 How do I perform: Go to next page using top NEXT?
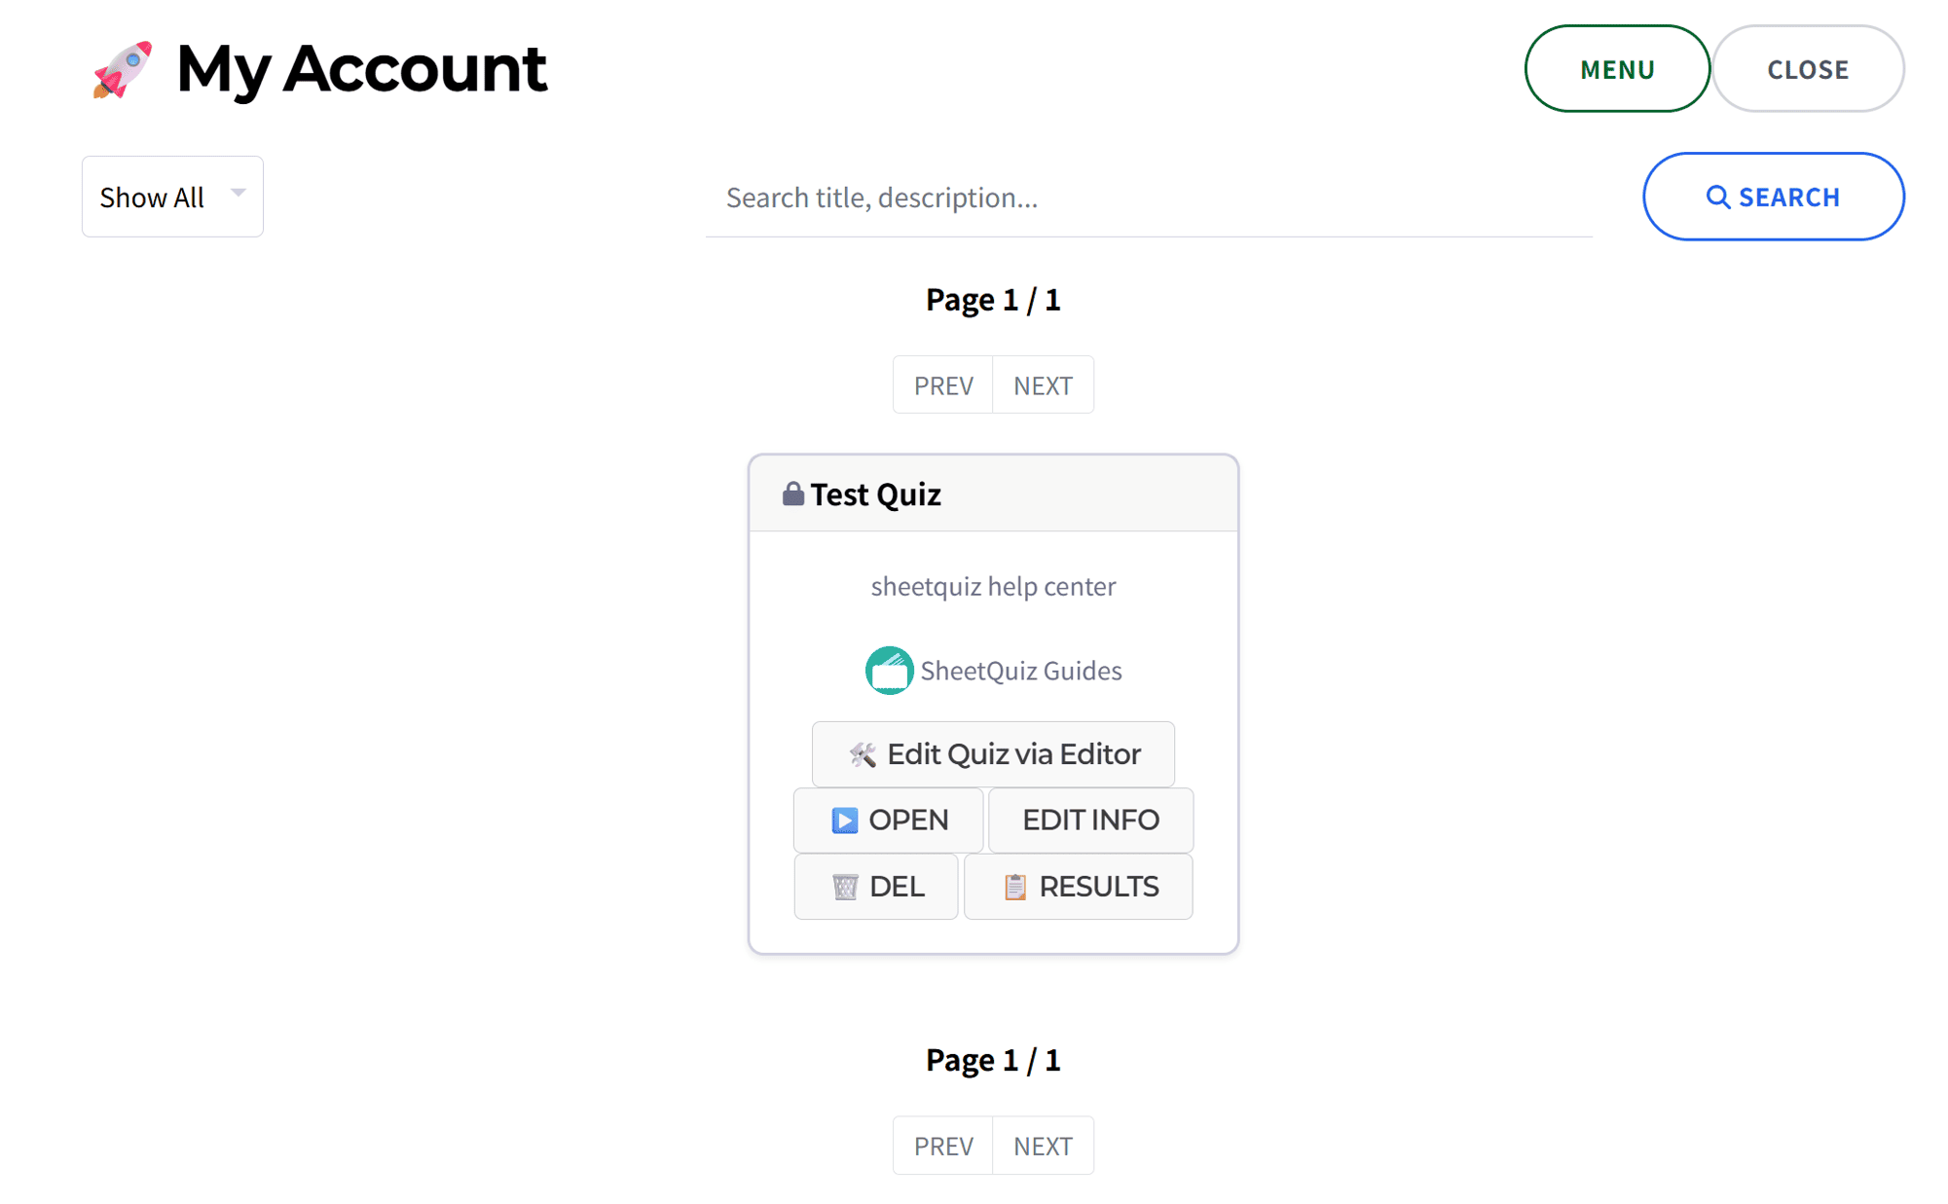click(x=1043, y=385)
